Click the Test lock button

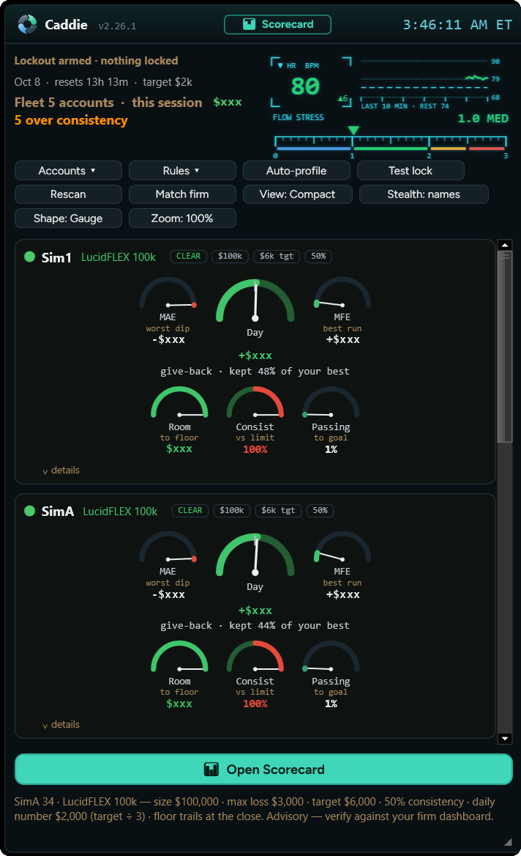(x=411, y=170)
